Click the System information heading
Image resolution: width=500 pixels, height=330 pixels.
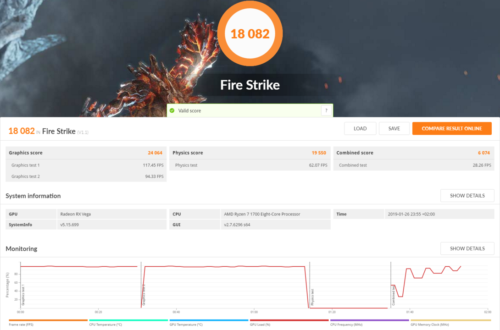point(33,196)
